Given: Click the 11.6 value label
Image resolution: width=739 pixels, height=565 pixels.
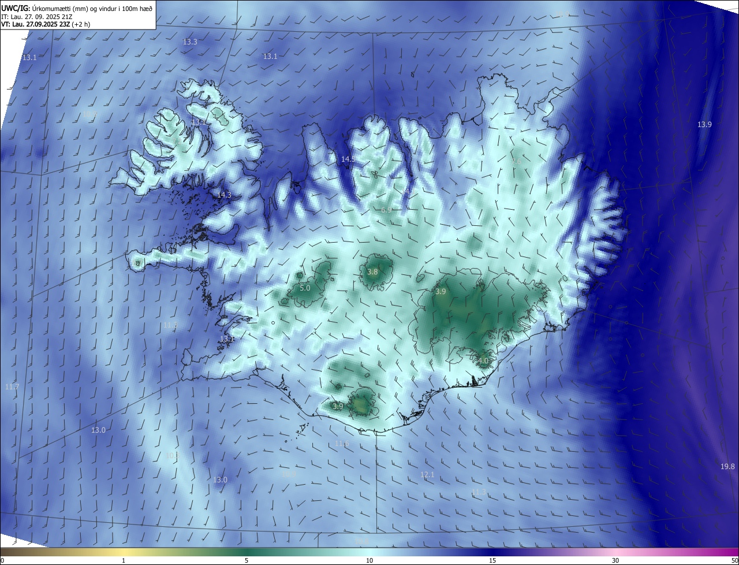Looking at the screenshot, I should 342,444.
